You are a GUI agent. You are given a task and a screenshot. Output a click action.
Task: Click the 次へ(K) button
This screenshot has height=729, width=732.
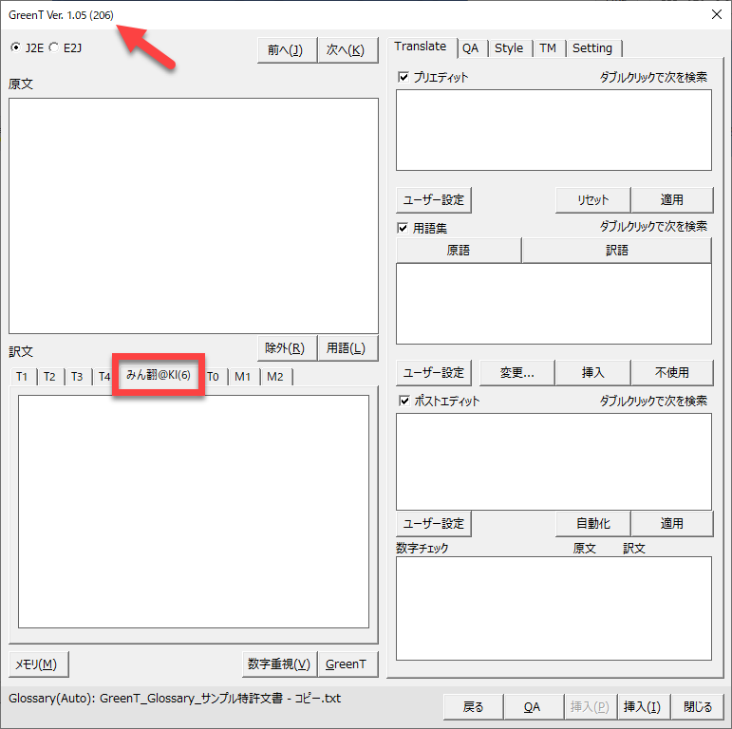tap(345, 50)
